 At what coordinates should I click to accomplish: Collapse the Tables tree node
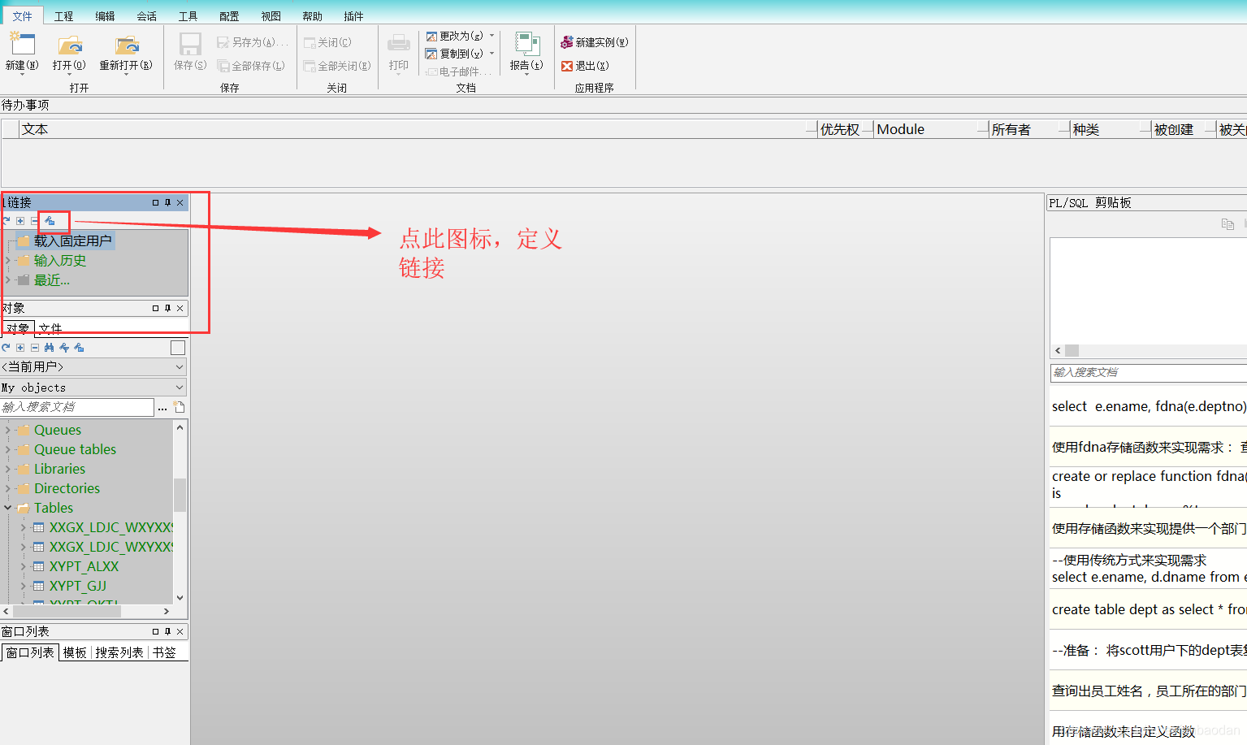tap(8, 507)
